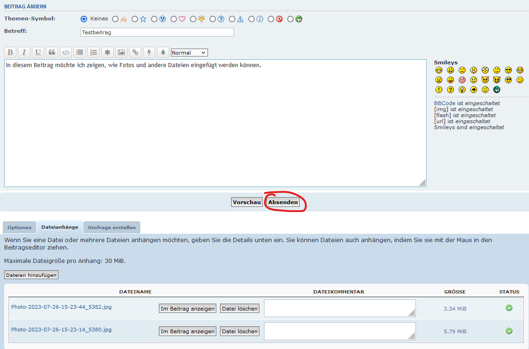The image size is (529, 349).
Task: Insert a URL with the chain link icon
Action: [135, 52]
